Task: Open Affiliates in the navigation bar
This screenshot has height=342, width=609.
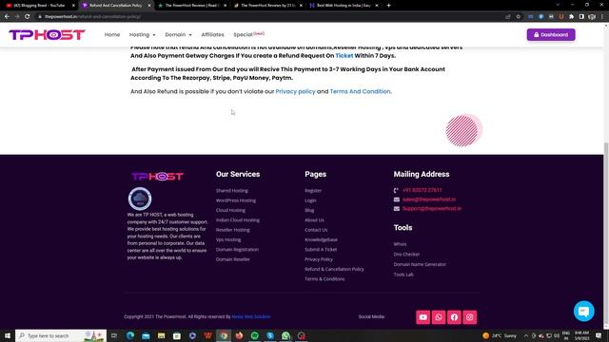Action: coord(212,35)
